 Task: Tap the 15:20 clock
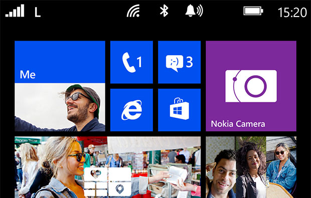[x=292, y=13]
